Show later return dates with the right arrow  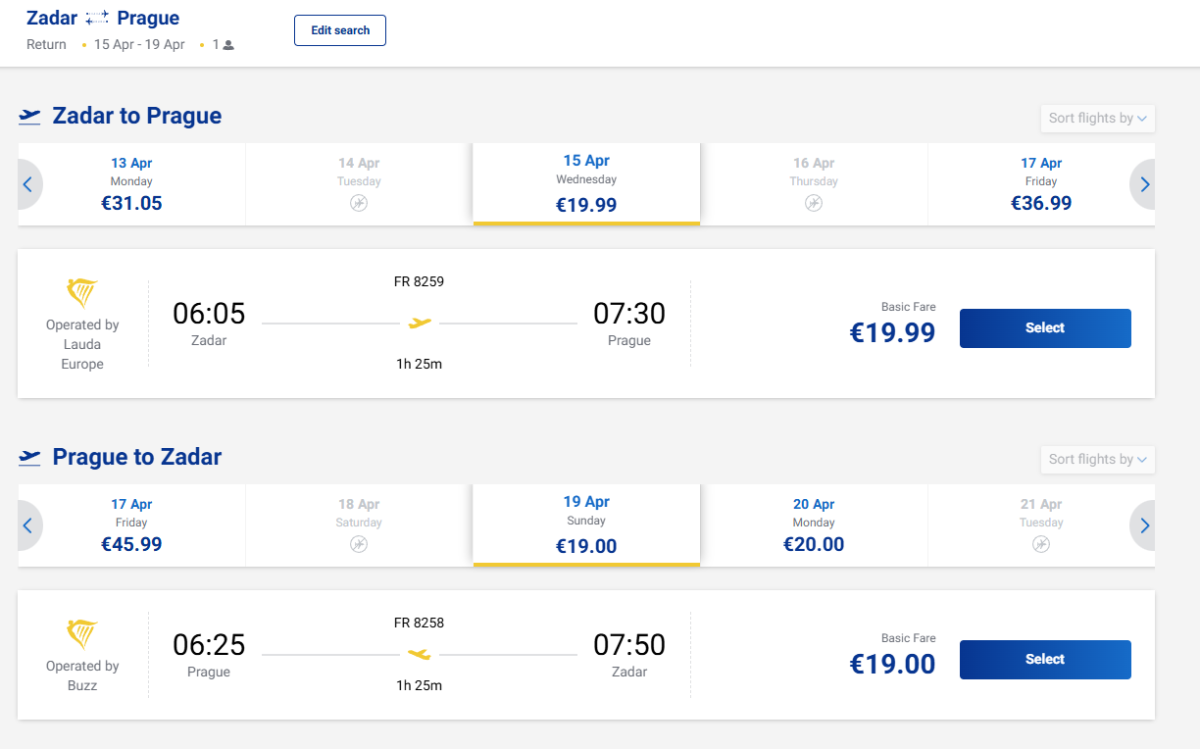click(1144, 525)
